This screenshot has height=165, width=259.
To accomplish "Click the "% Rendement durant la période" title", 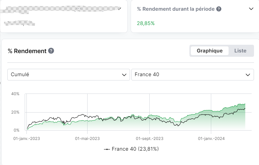I will point(176,9).
